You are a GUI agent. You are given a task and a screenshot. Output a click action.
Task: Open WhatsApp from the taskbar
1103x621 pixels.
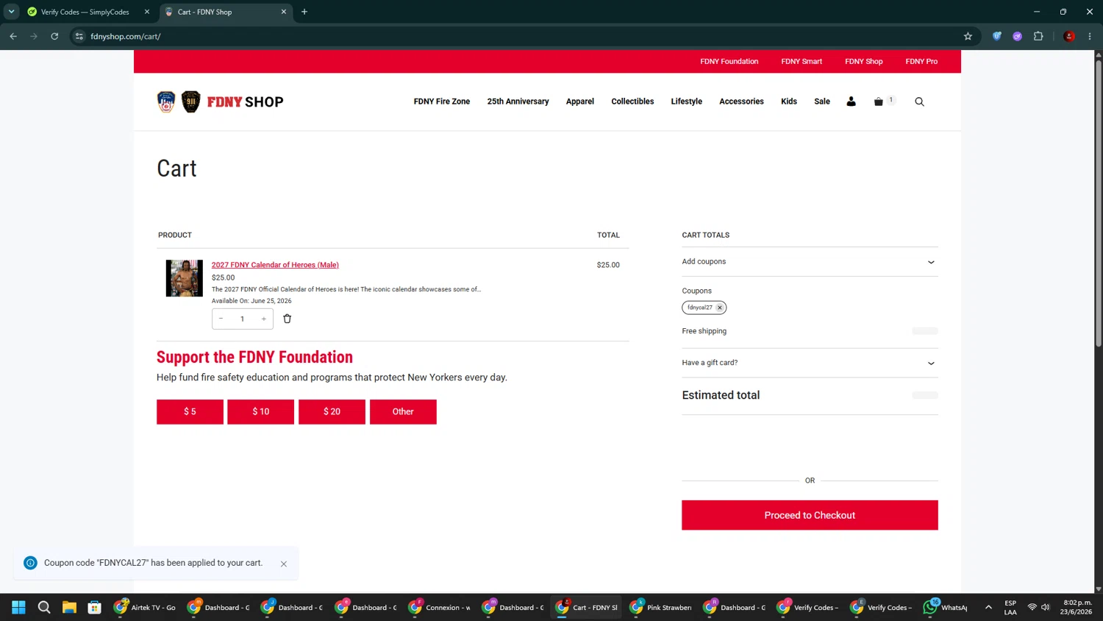click(x=945, y=607)
